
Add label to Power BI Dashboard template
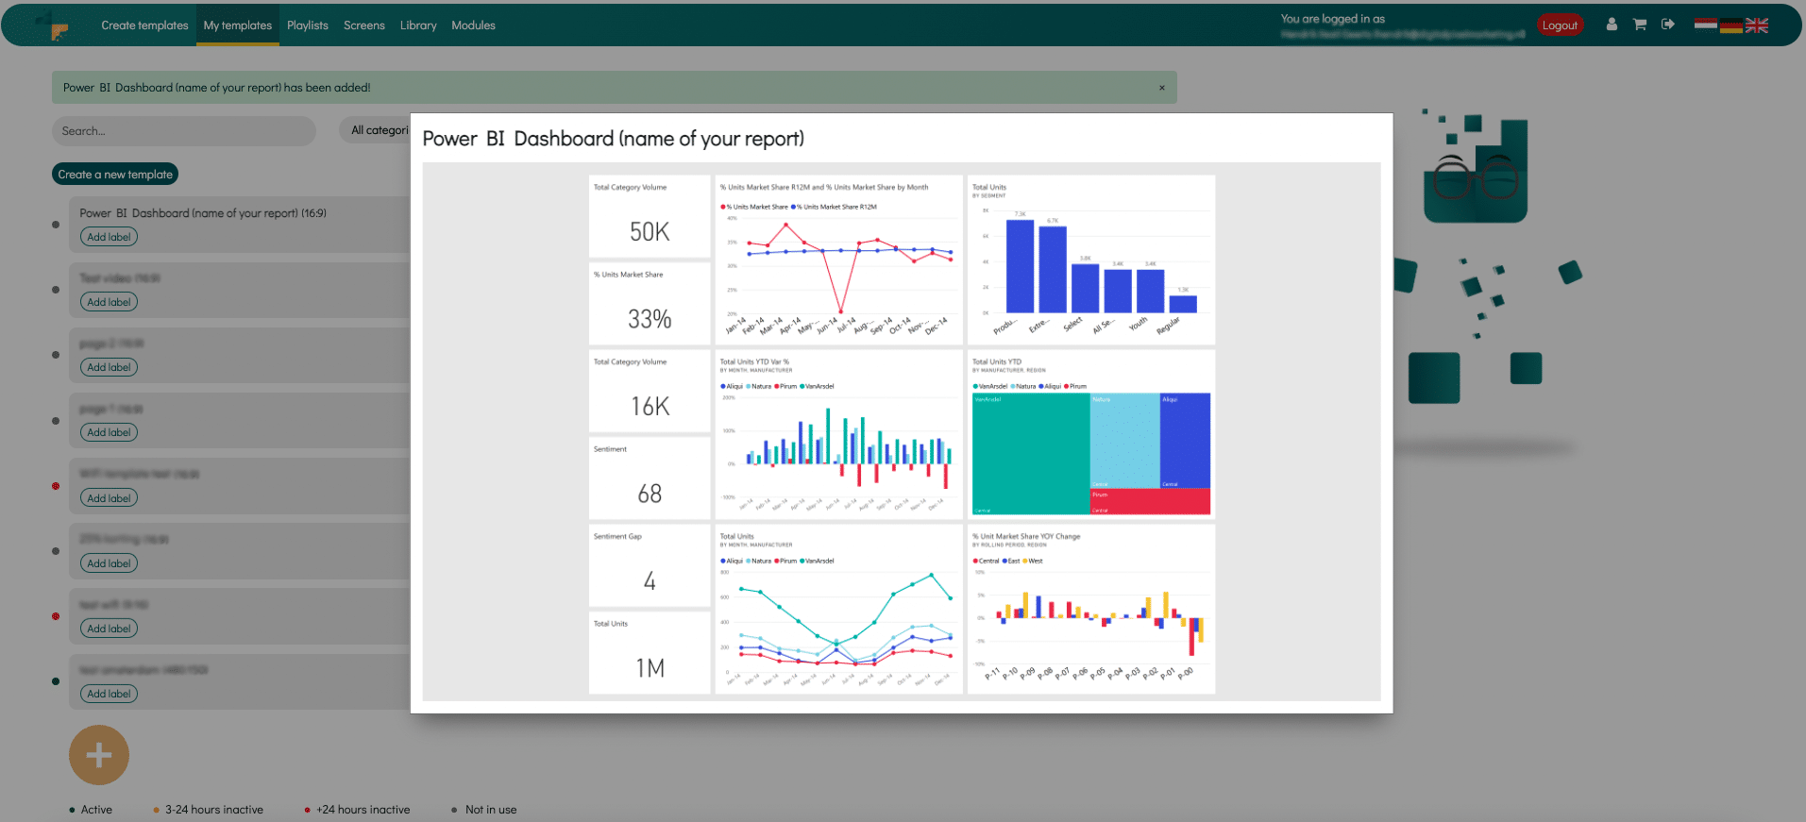click(109, 237)
